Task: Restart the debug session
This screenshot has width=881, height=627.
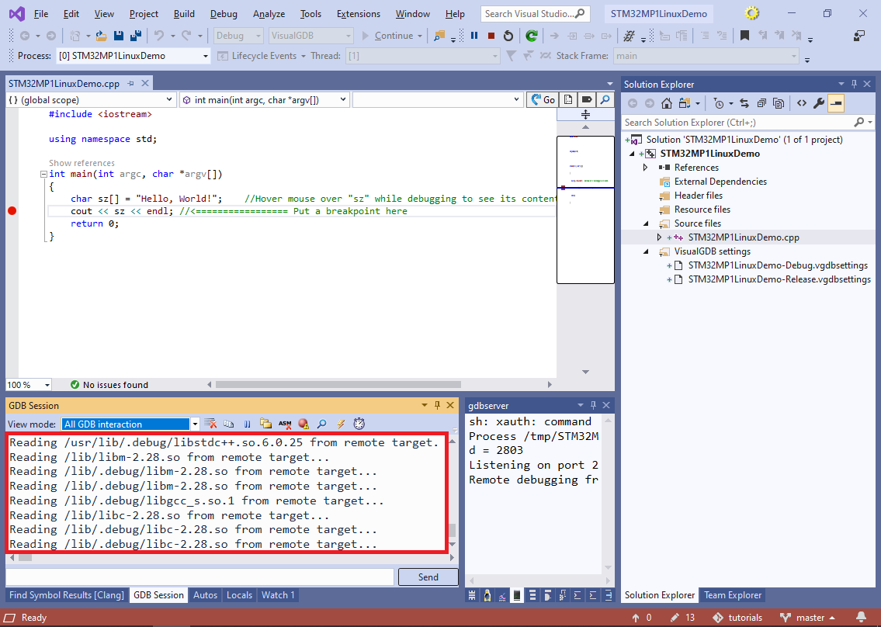Action: point(508,36)
